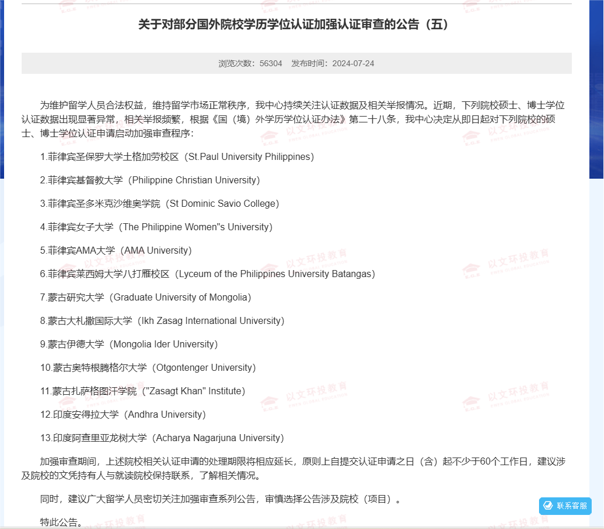Click the closing line 特此公告。

coord(61,523)
